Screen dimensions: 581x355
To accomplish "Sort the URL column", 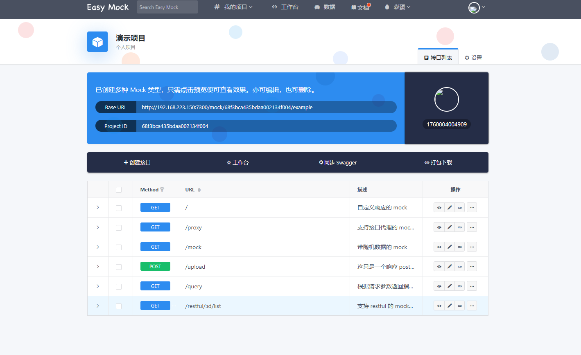I will pyautogui.click(x=199, y=190).
